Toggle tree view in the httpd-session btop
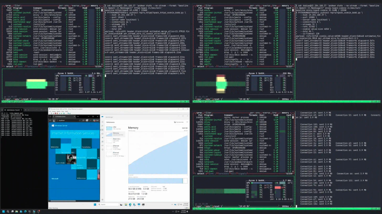Image resolution: width=382 pixels, height=214 pixels. [84, 5]
